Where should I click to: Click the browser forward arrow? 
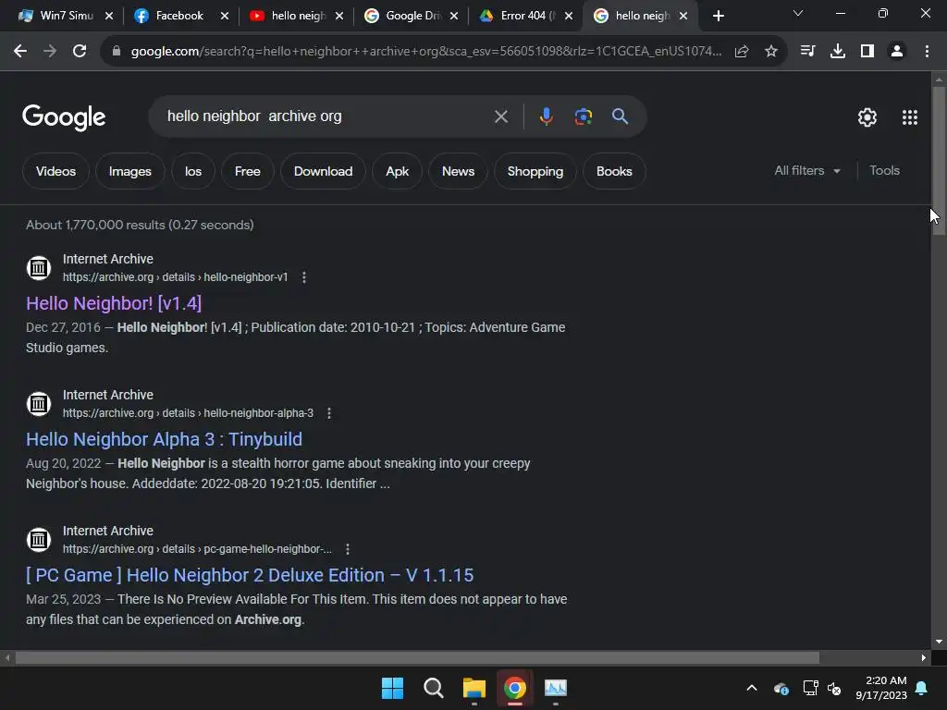coord(50,52)
